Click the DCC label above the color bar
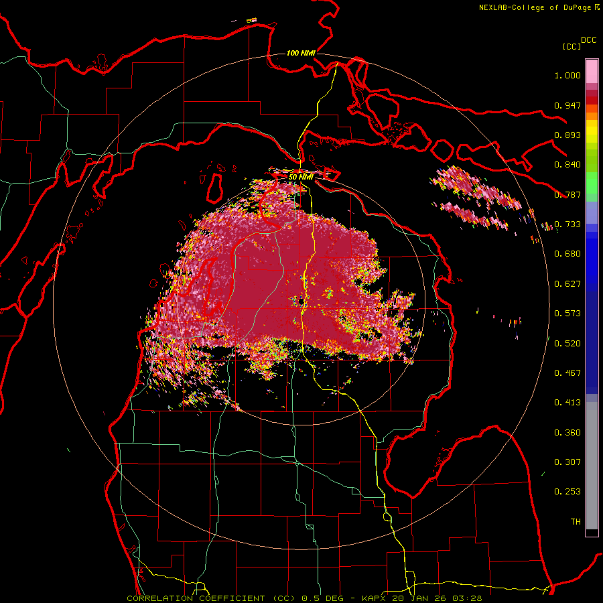Viewport: 603px width, 603px height. (x=588, y=40)
